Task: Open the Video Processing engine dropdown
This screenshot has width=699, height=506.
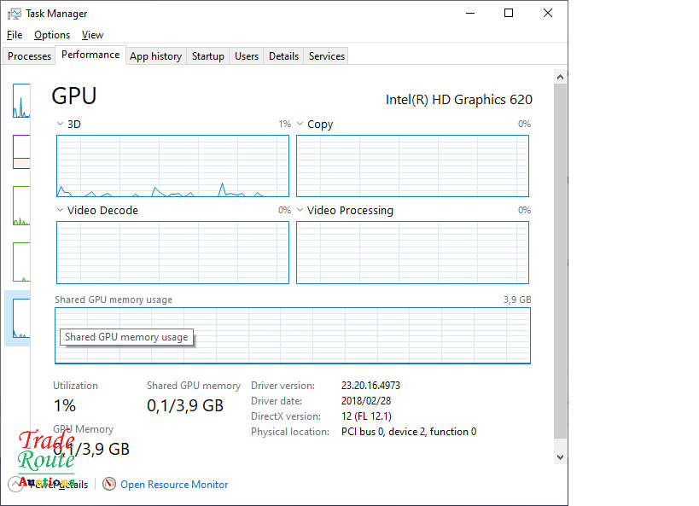Action: click(300, 210)
